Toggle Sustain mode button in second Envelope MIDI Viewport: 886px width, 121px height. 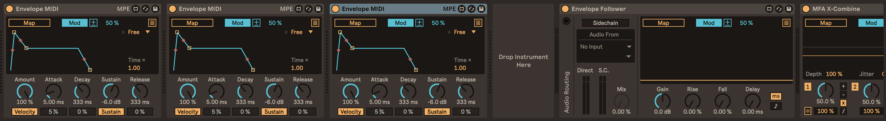point(274,112)
